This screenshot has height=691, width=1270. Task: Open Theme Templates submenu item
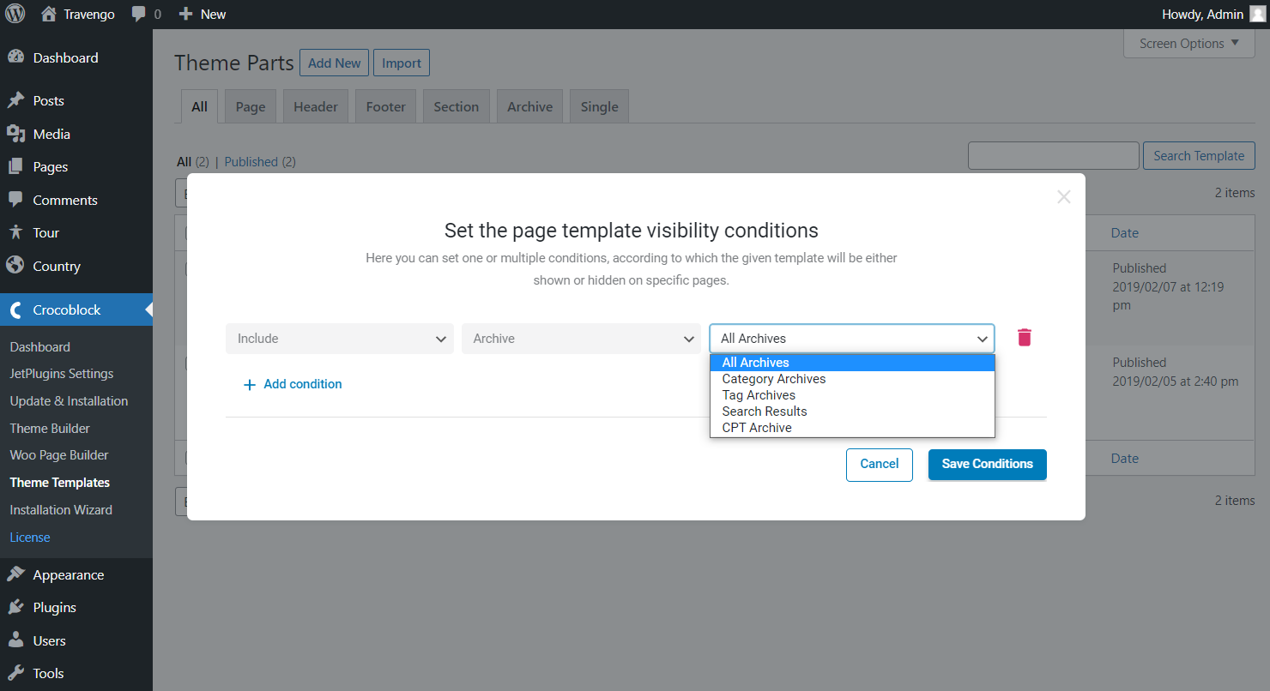click(60, 483)
